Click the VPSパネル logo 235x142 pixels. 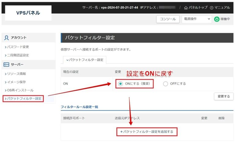tap(28, 13)
